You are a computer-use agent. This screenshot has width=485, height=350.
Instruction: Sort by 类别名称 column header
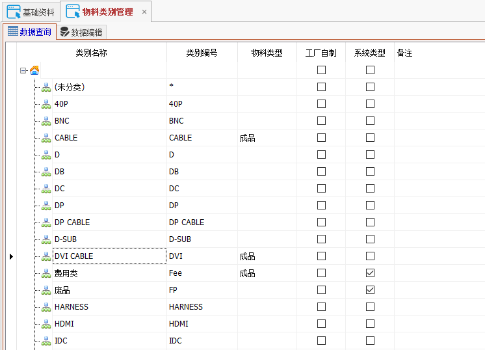point(92,53)
